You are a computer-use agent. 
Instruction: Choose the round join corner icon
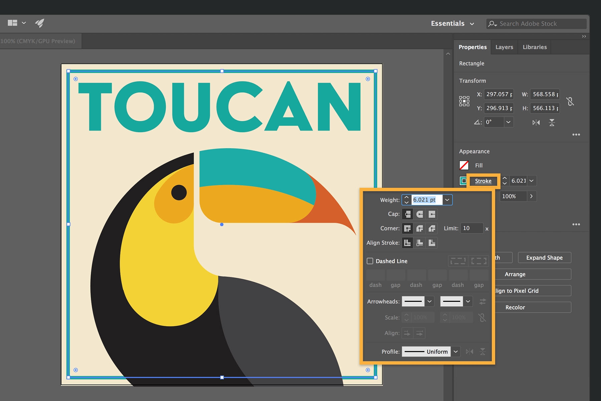click(x=420, y=229)
